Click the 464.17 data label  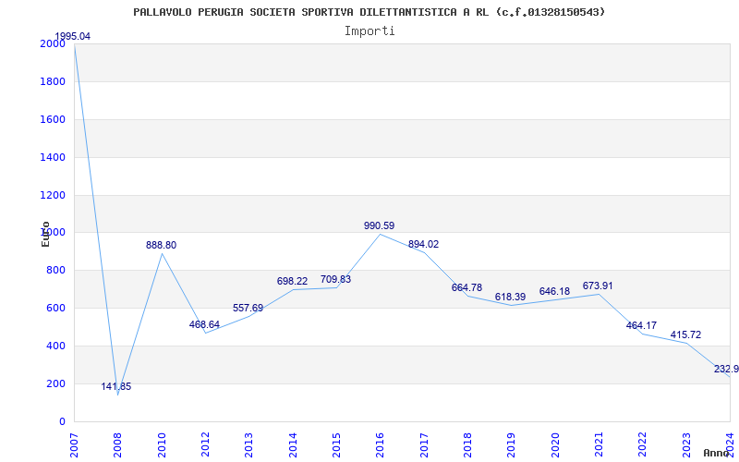click(x=641, y=325)
